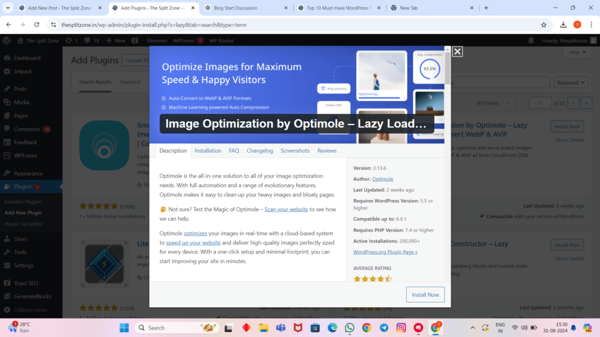Image resolution: width=600 pixels, height=337 pixels.
Task: Close the plugin details modal
Action: 457,51
